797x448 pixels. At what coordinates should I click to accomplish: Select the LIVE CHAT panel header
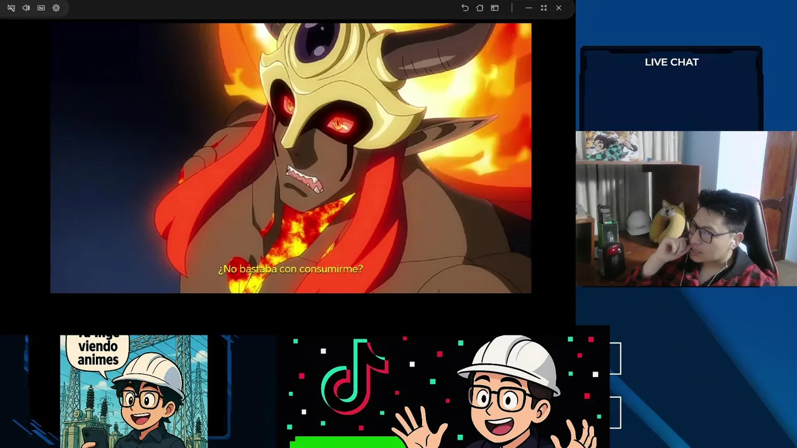click(x=671, y=62)
